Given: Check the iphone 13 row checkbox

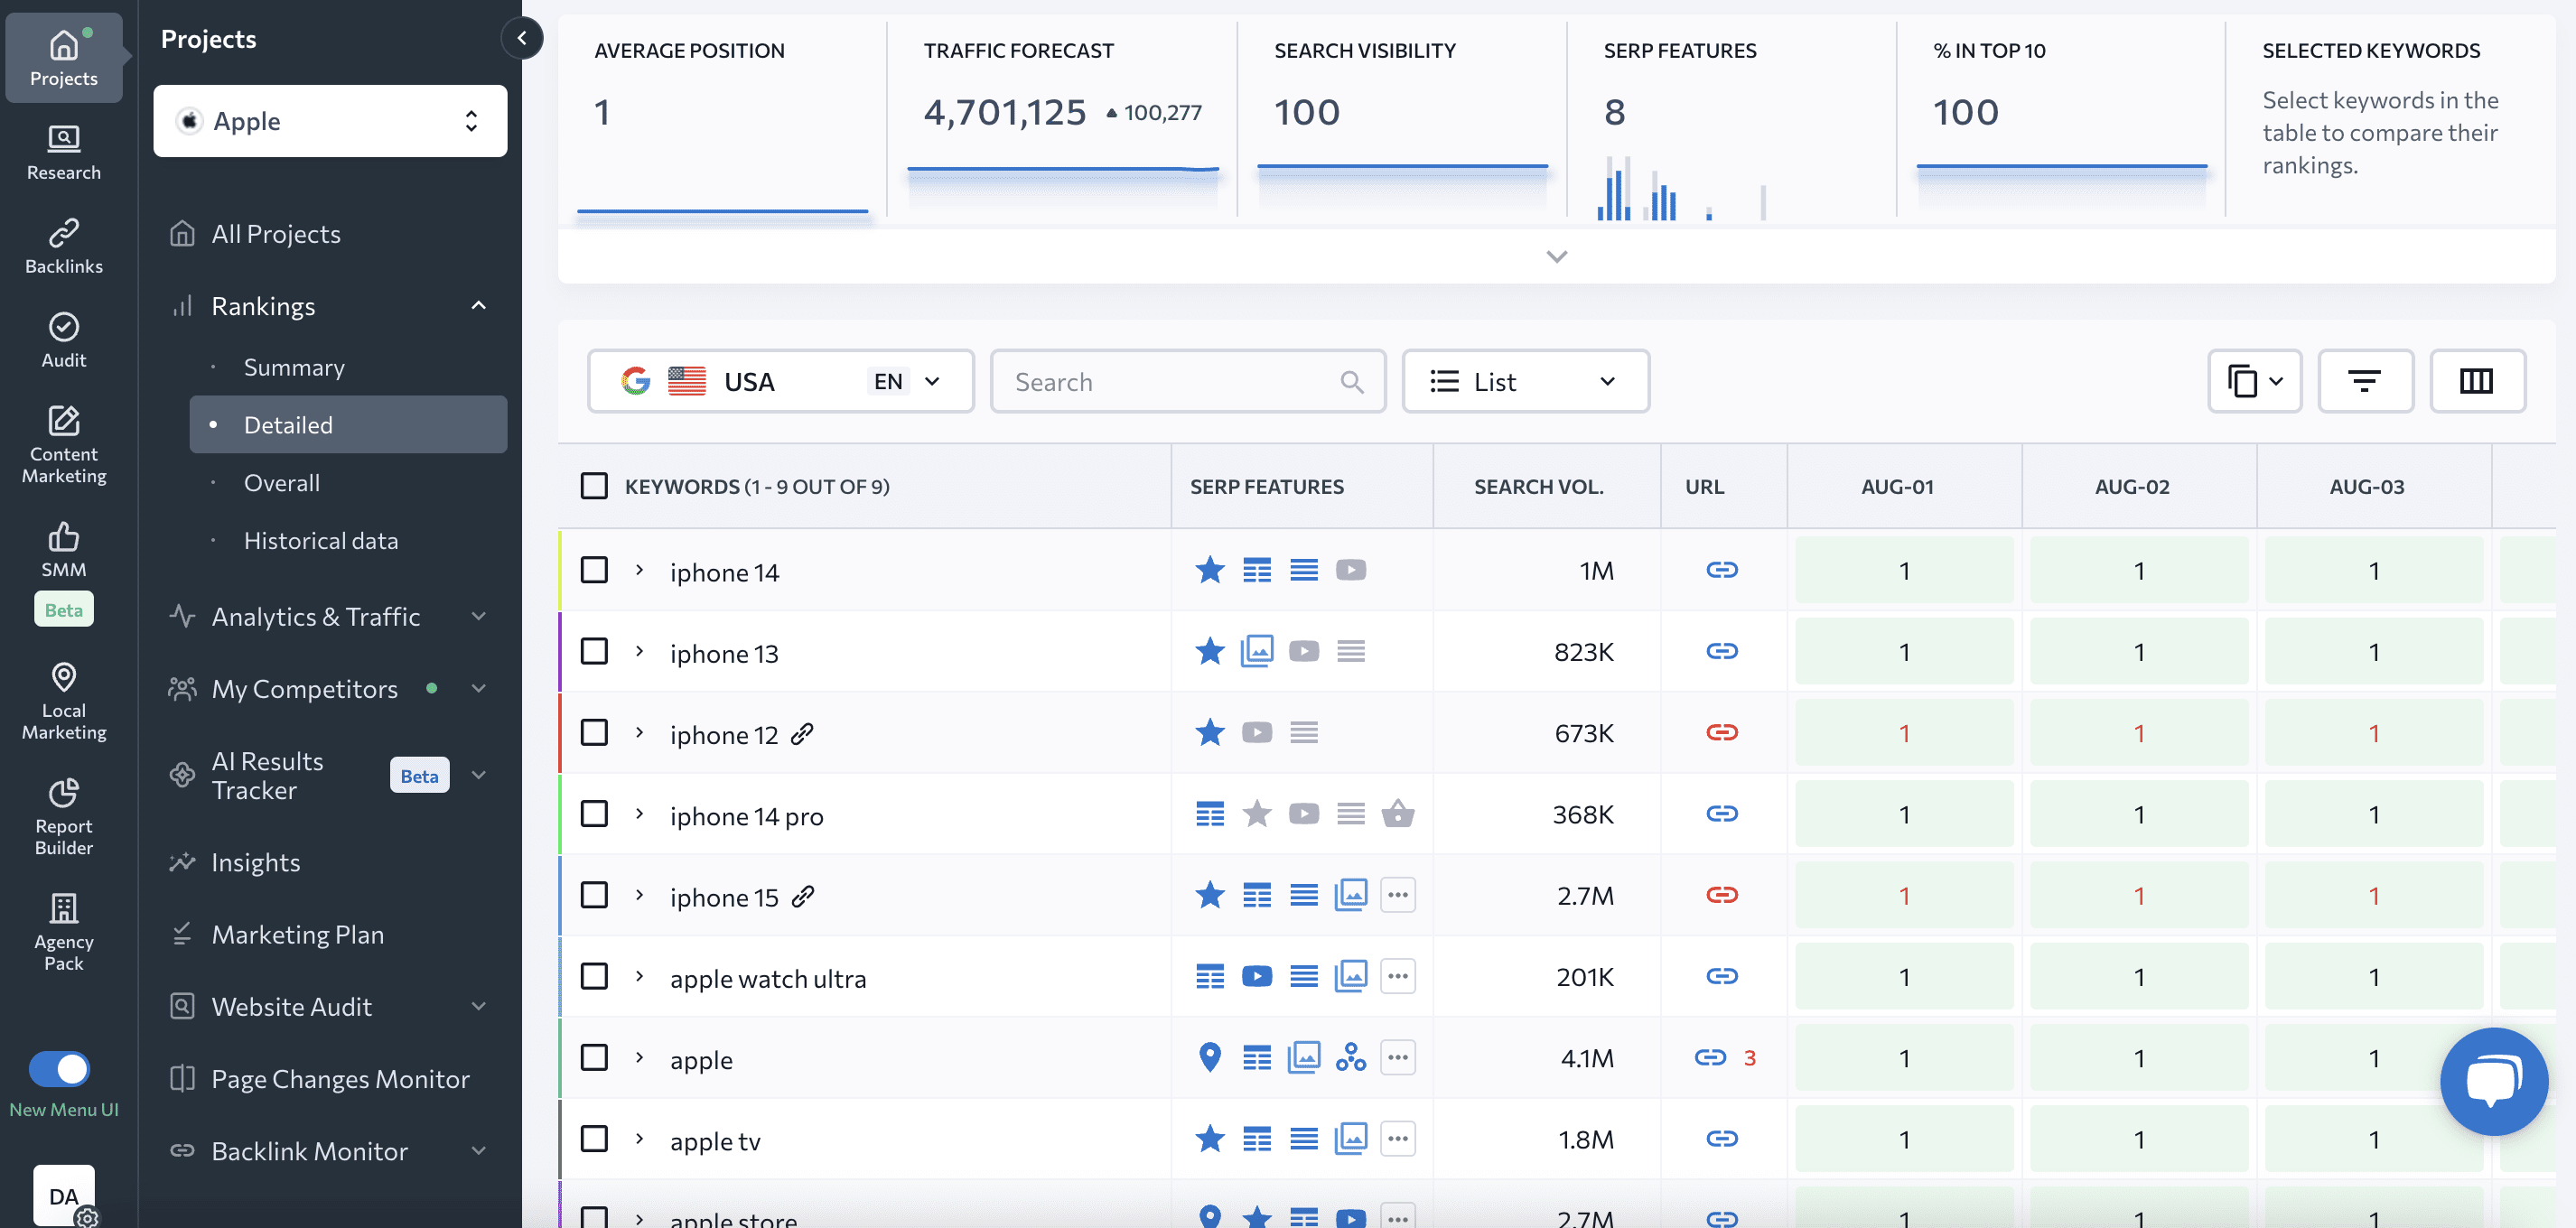Looking at the screenshot, I should (594, 651).
